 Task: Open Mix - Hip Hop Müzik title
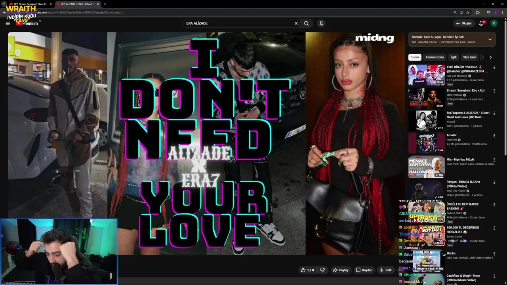pos(460,160)
